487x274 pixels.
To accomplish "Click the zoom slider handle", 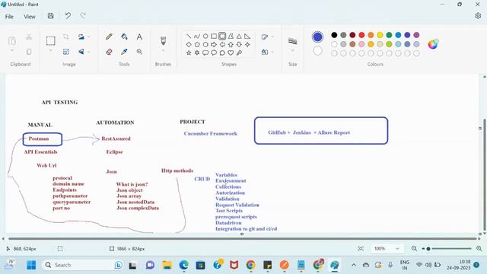I will pyautogui.click(x=428, y=249).
